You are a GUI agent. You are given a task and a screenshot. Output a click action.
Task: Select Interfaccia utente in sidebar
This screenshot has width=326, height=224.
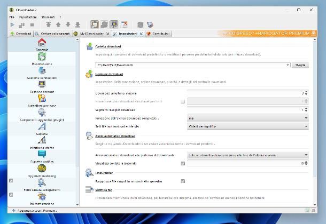pos(41,142)
